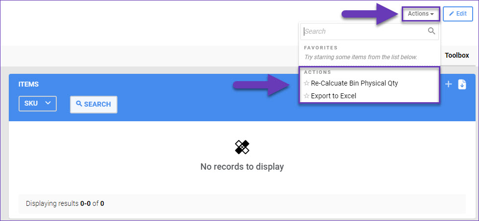Click the ITEMS panel title
Image resolution: width=479 pixels, height=221 pixels.
28,84
